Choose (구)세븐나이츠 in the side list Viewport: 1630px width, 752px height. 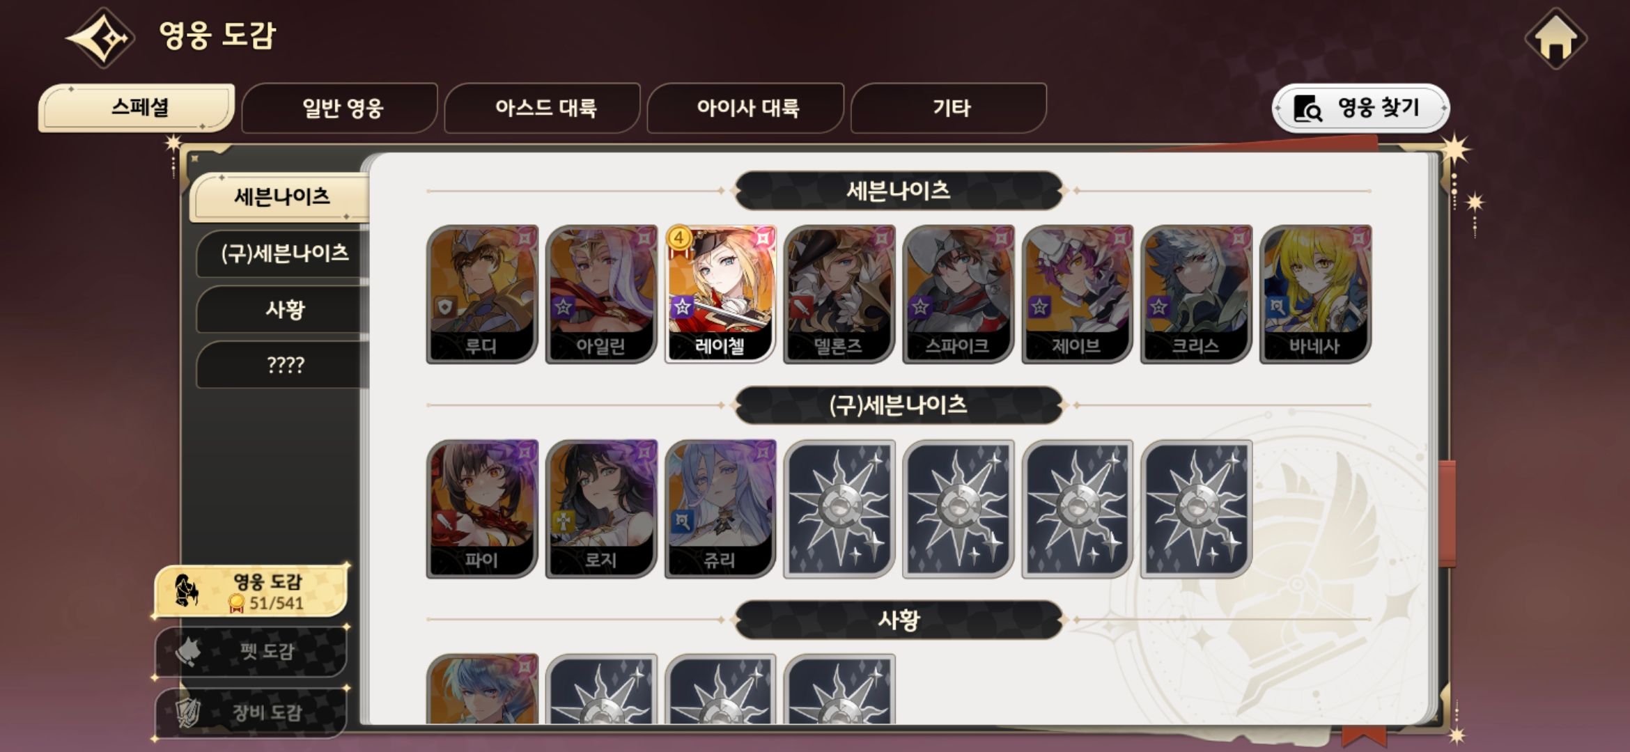tap(284, 253)
